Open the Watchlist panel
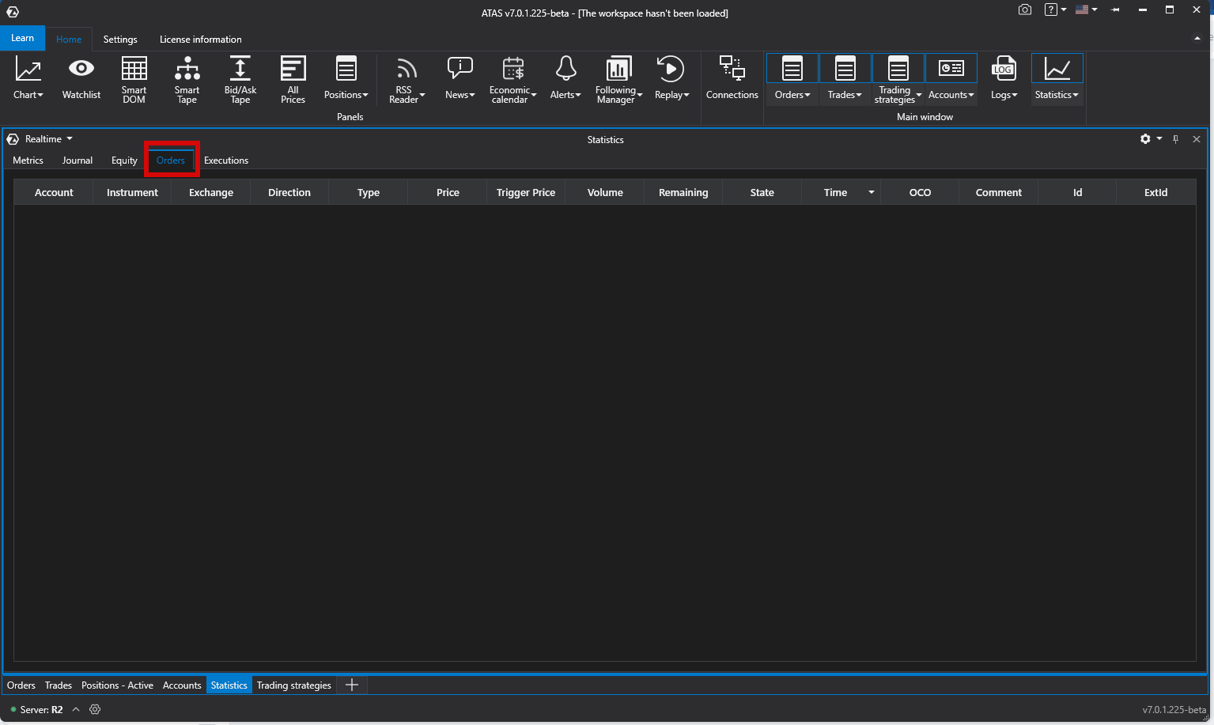 click(x=81, y=78)
